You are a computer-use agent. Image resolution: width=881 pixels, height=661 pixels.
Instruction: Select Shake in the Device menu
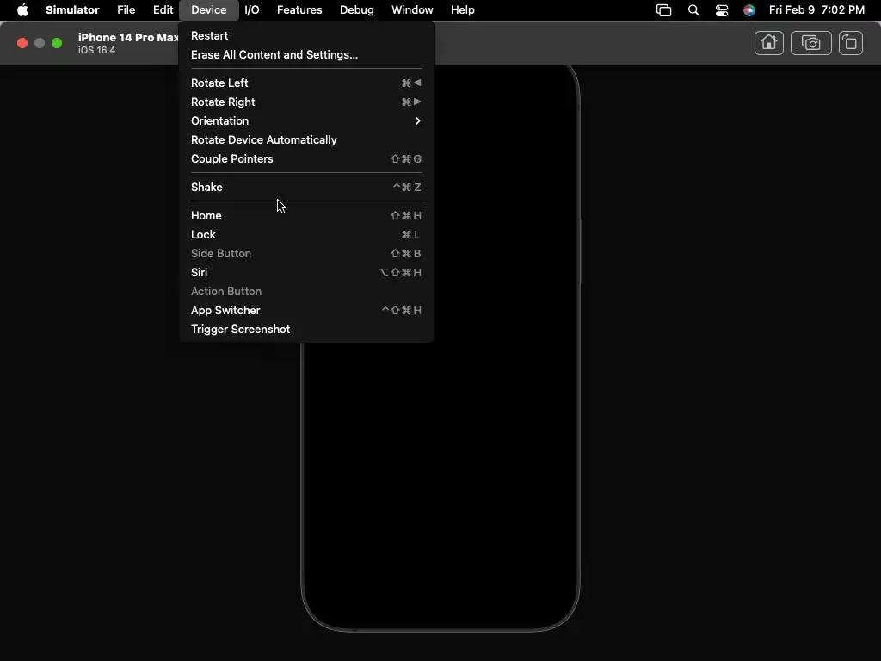[306, 187]
